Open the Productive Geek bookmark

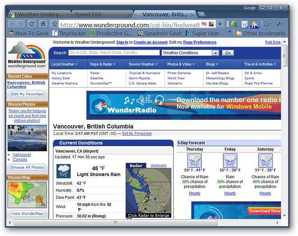(x=111, y=33)
